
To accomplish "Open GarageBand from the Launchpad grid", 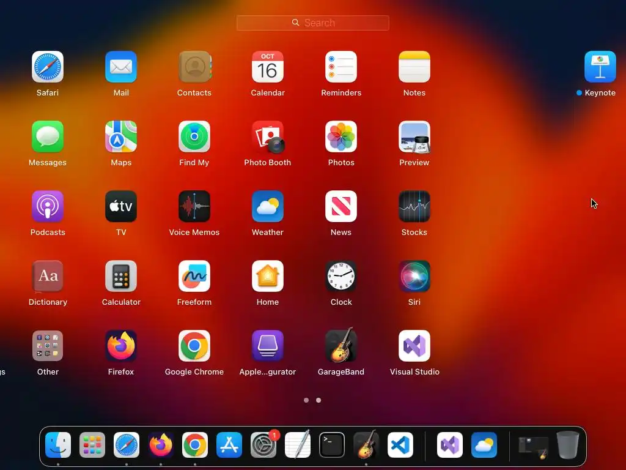I will (x=341, y=345).
